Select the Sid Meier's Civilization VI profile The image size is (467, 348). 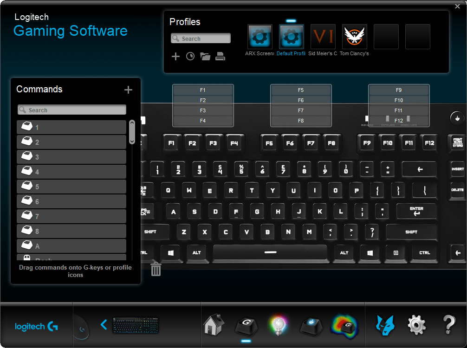click(x=323, y=37)
